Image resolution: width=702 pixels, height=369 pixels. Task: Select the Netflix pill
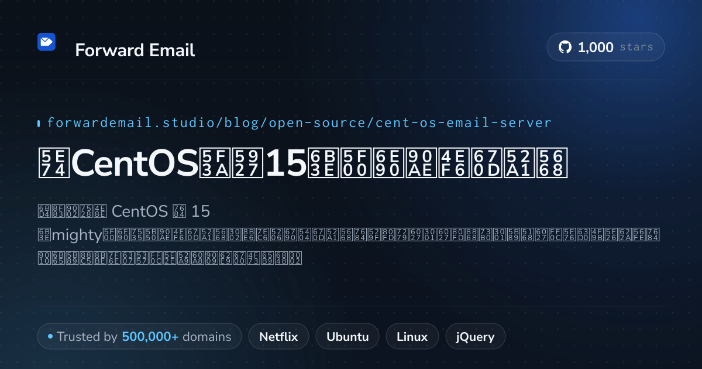coord(278,337)
